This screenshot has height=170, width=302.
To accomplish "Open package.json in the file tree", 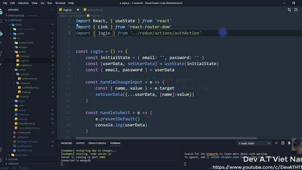I will [25, 146].
